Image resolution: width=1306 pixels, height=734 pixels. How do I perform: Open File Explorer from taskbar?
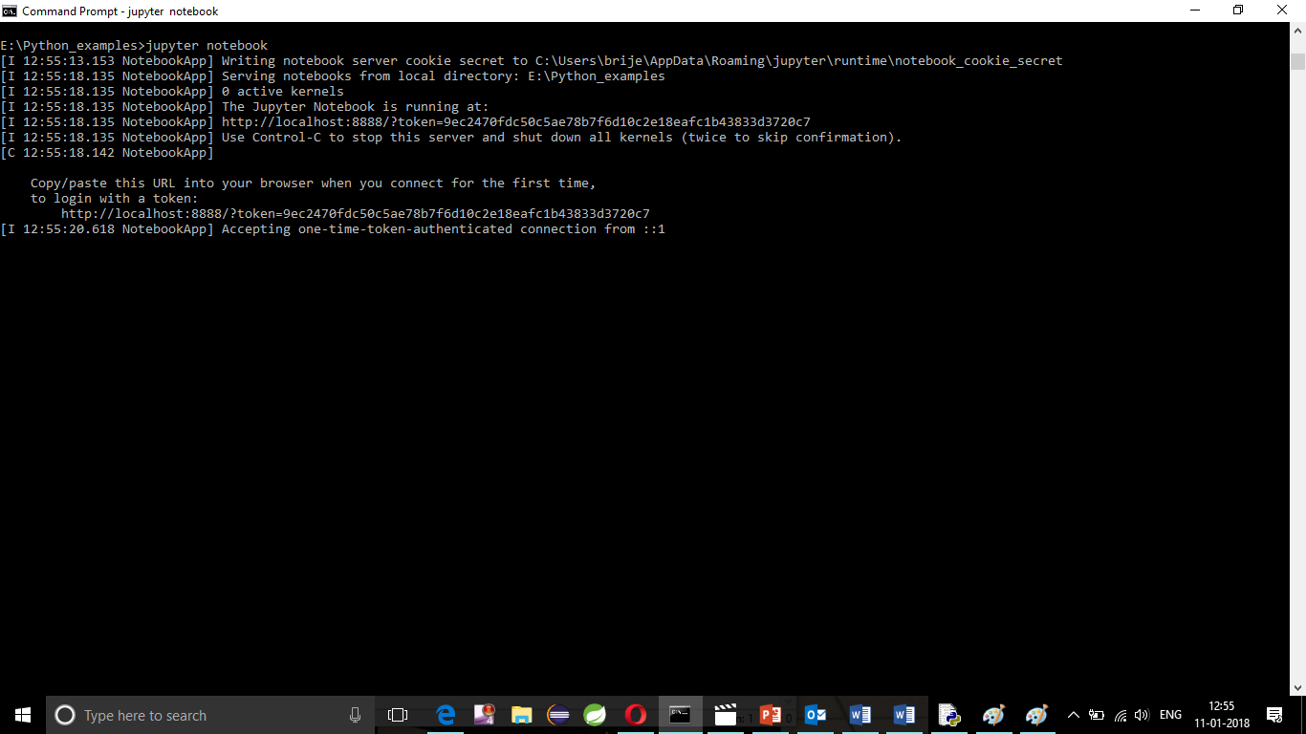521,715
